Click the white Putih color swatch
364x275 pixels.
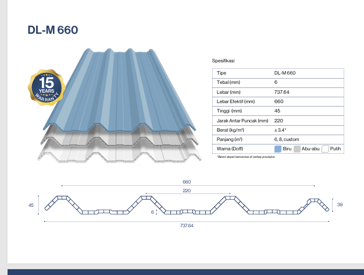point(325,149)
